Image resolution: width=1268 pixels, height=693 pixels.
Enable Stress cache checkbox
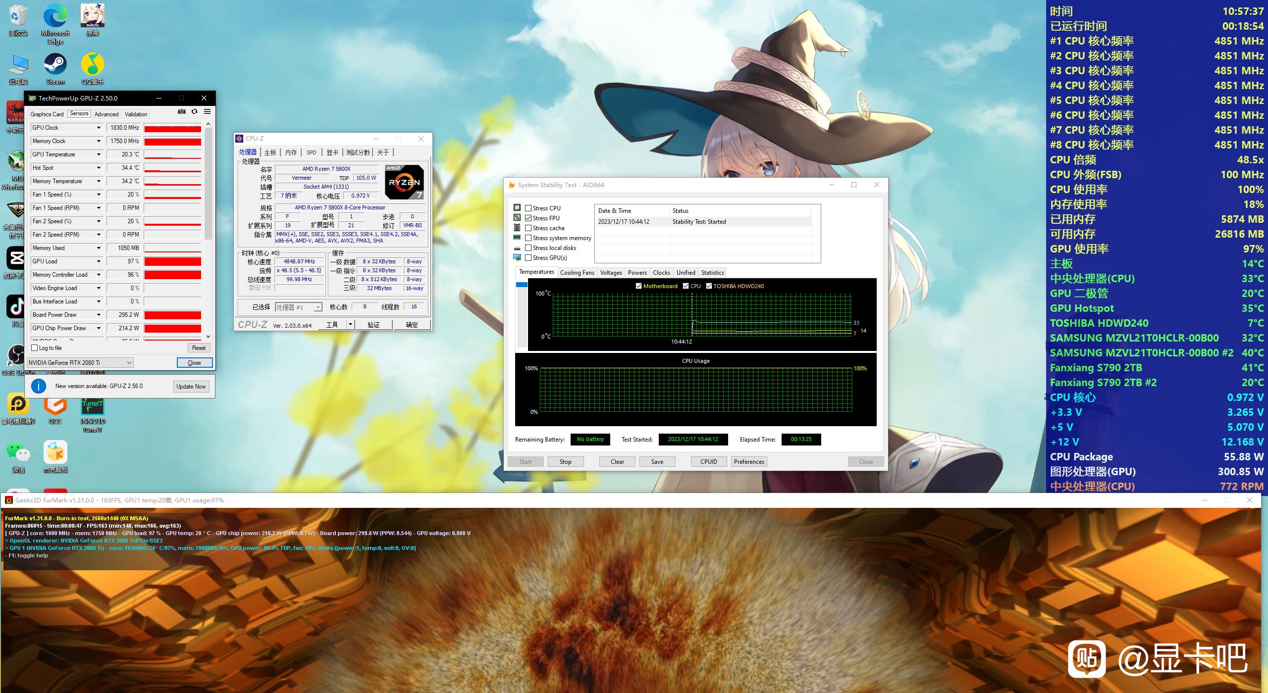(528, 228)
